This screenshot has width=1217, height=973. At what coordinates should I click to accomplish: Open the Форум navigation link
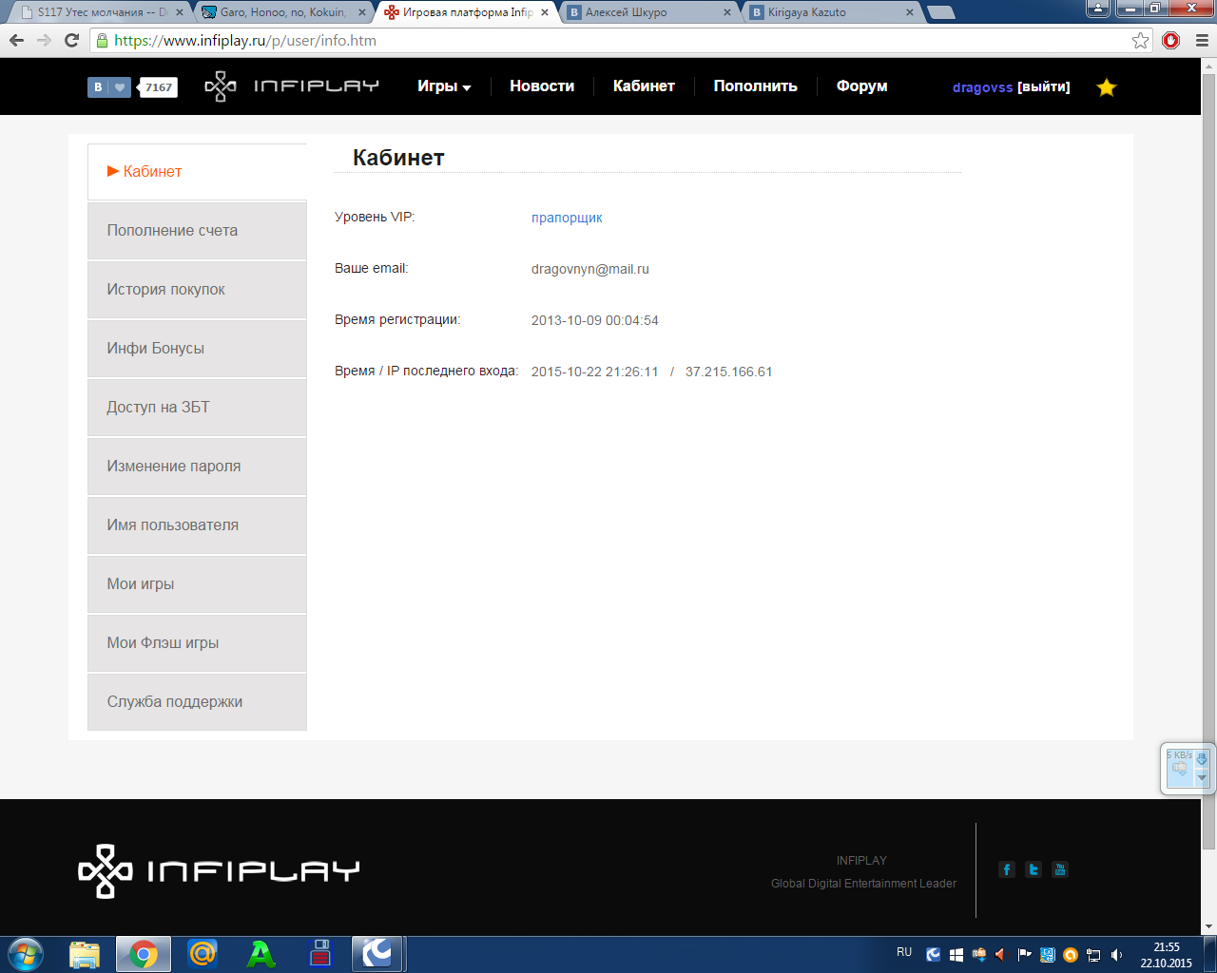pos(862,86)
